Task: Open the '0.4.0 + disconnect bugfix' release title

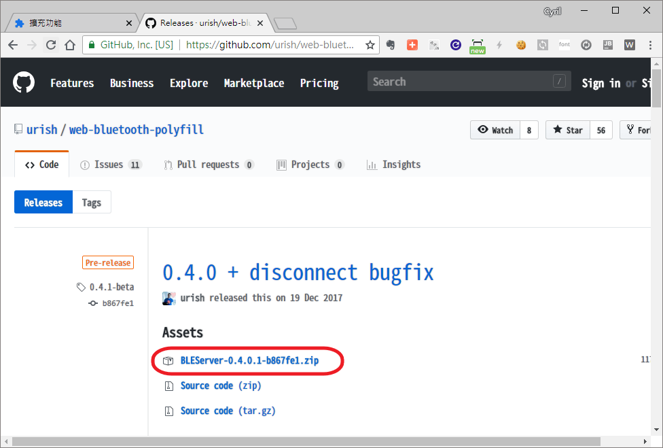Action: point(298,273)
